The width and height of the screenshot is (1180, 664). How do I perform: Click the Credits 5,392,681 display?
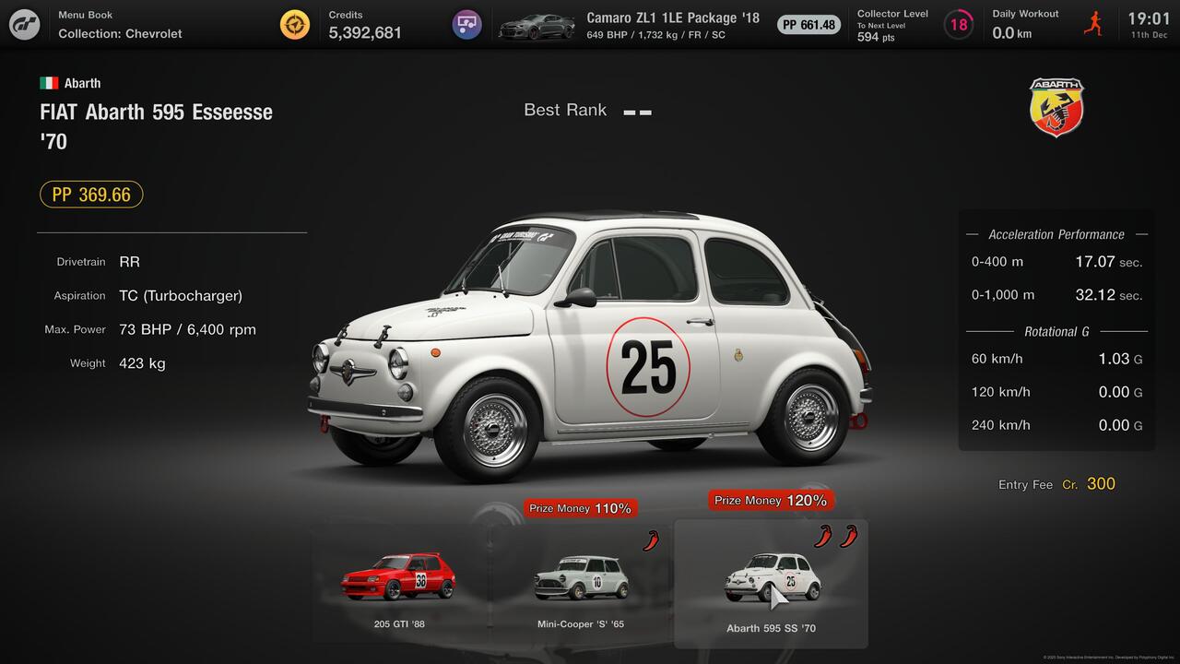(x=365, y=25)
